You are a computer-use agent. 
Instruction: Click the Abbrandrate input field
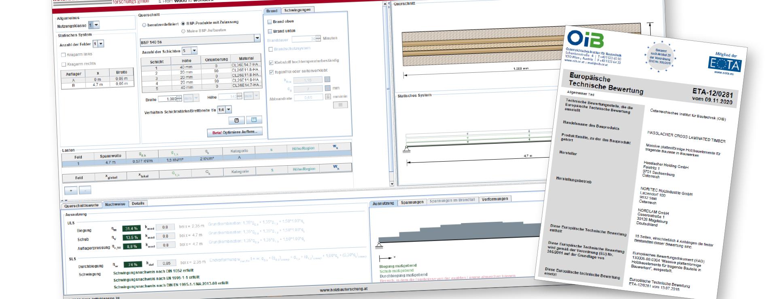(x=308, y=98)
